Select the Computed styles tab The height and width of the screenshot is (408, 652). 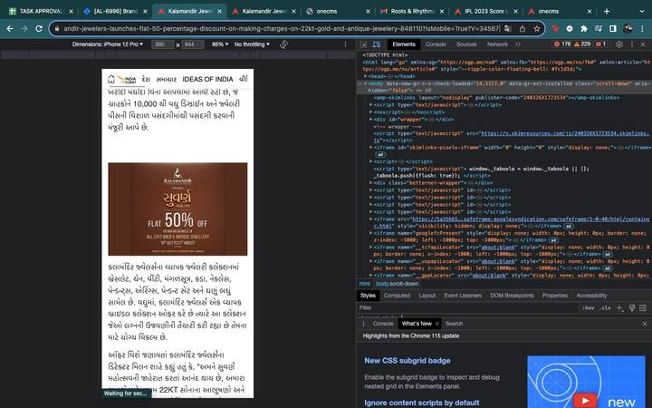pyautogui.click(x=397, y=296)
